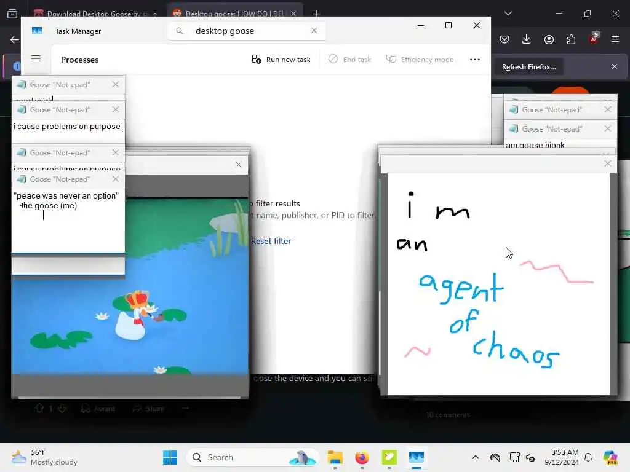Open Task Manager's three-dot more options
This screenshot has width=630, height=472.
click(x=475, y=60)
